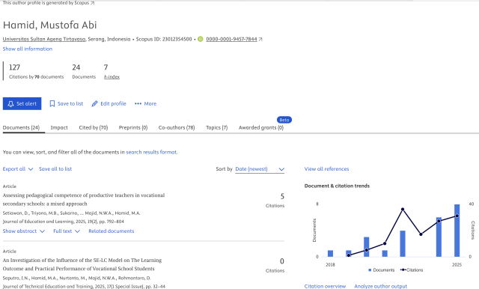This screenshot has height=289, width=479.
Task: Click author Setiawan, D. on first article
Action: point(15,213)
